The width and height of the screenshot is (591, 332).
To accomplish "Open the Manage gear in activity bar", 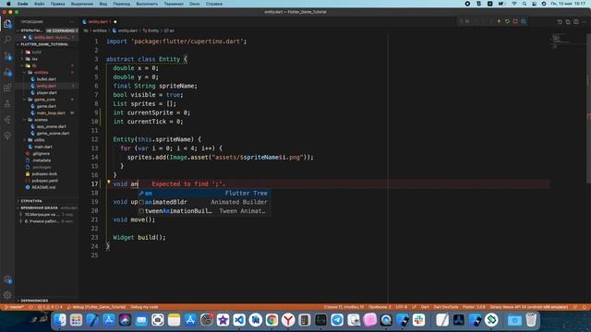I will pyautogui.click(x=7, y=295).
